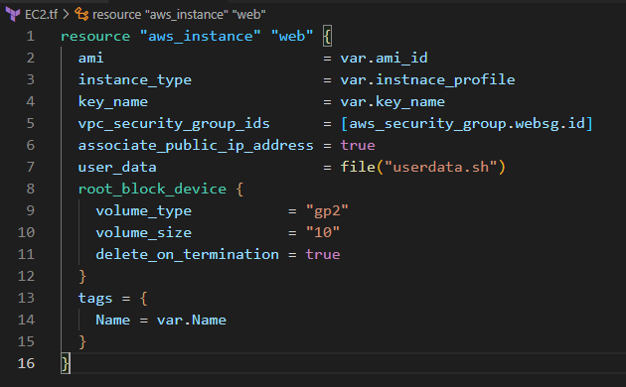Click the "10" volume size value
This screenshot has width=626, height=387.
tap(323, 232)
